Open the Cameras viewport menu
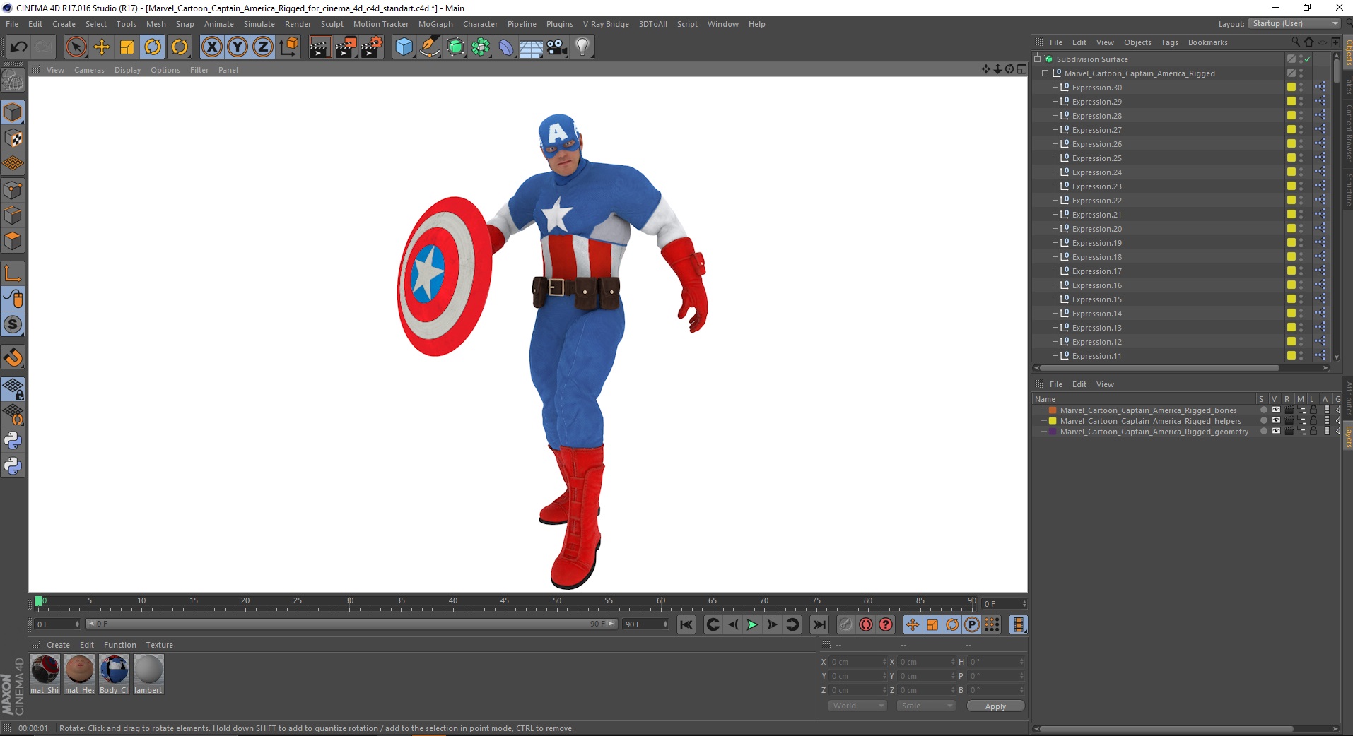This screenshot has height=736, width=1353. (x=89, y=70)
